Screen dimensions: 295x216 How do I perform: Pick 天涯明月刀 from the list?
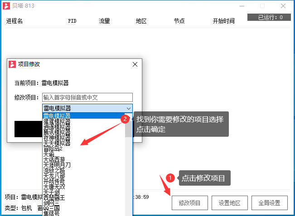57,165
